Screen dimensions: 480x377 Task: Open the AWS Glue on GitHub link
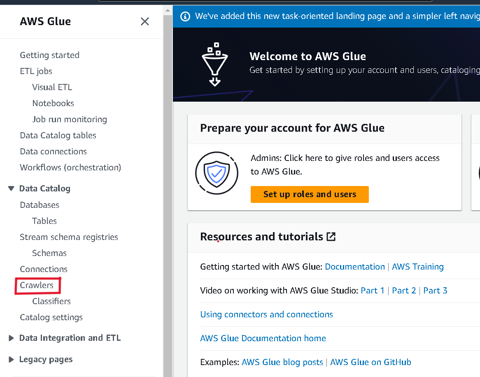[x=370, y=362]
